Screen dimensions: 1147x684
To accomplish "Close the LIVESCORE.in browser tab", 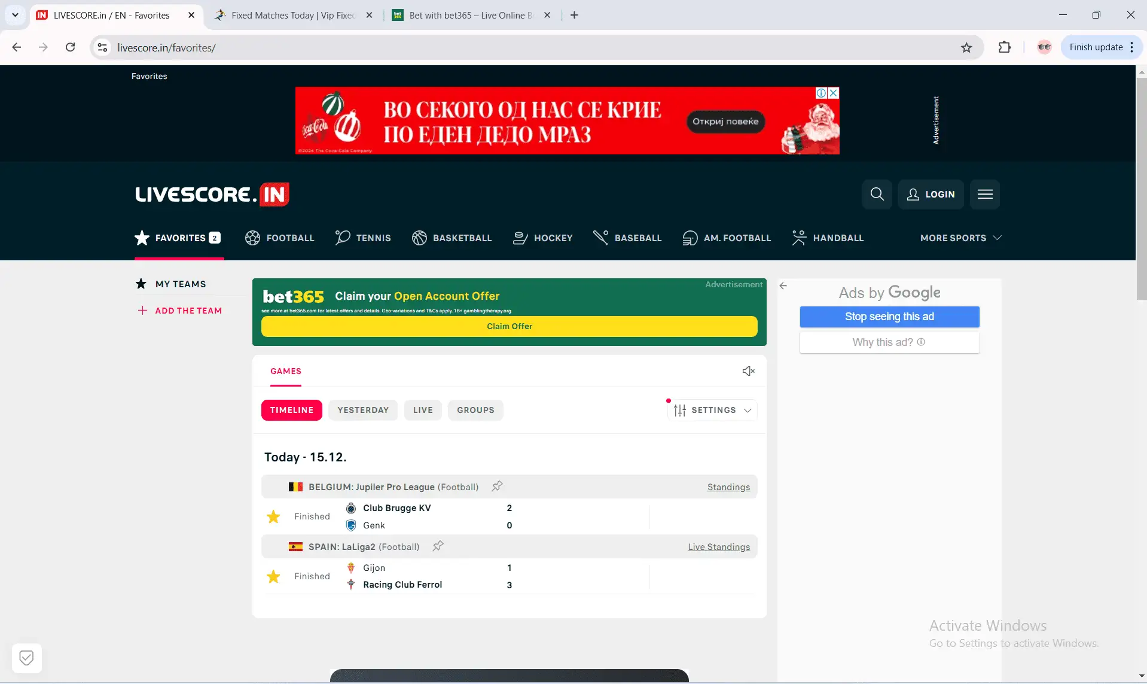I will click(x=191, y=15).
